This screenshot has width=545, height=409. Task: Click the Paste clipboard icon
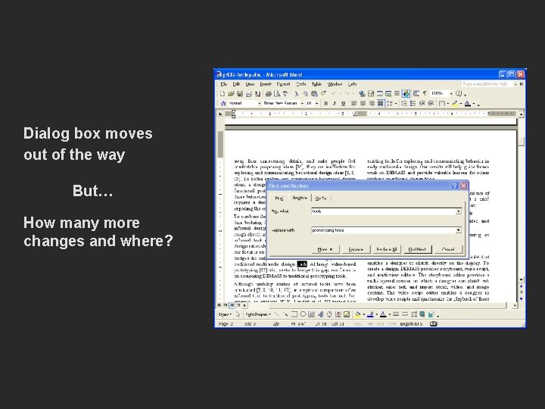click(x=315, y=94)
